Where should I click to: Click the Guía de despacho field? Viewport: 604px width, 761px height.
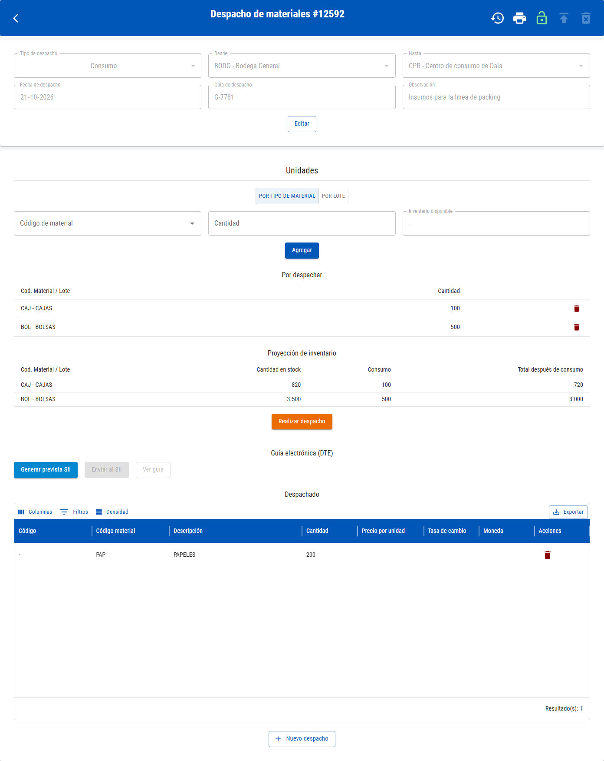click(302, 97)
